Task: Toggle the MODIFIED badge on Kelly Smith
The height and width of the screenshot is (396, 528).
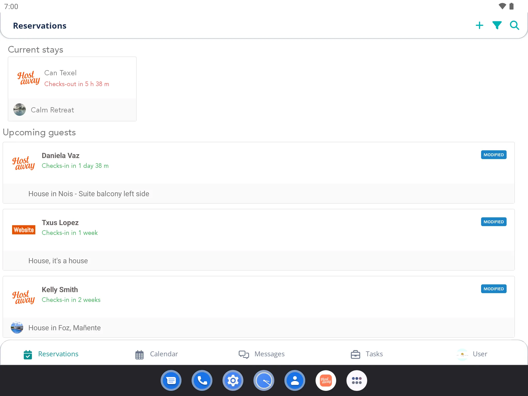Action: 493,289
